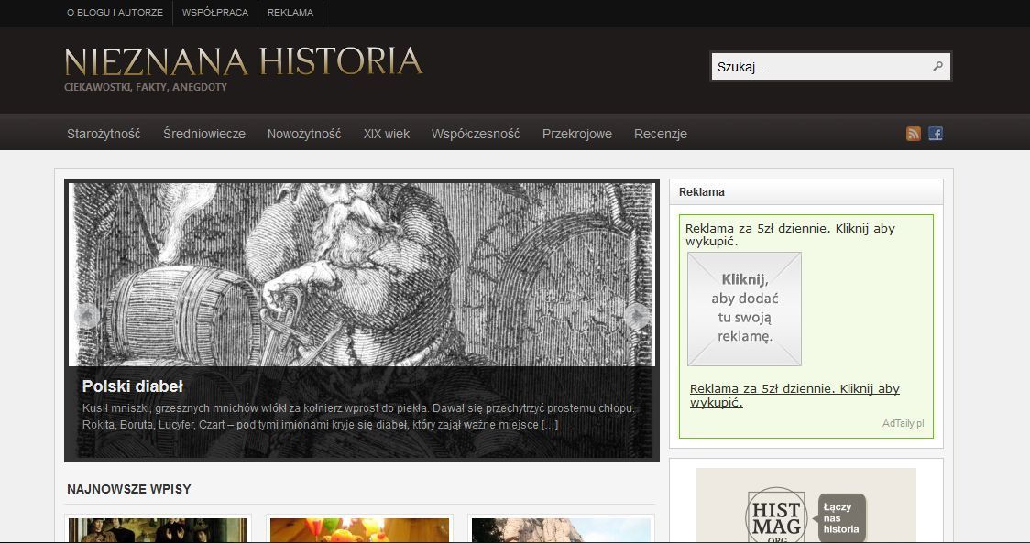The image size is (1030, 543).
Task: Select the Nowożytność category
Action: pyautogui.click(x=304, y=134)
